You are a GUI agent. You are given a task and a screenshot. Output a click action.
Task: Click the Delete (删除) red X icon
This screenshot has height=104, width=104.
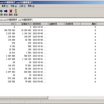click(11, 11)
